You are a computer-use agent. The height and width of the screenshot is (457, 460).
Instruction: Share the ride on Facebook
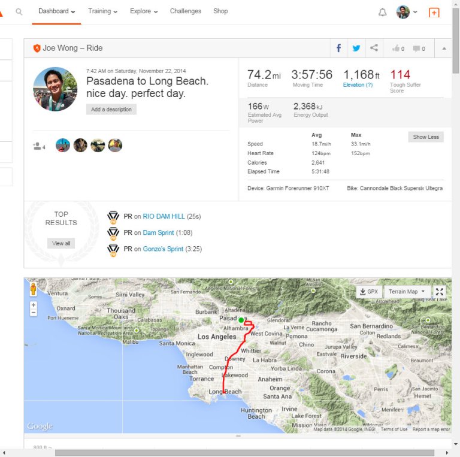click(x=338, y=49)
